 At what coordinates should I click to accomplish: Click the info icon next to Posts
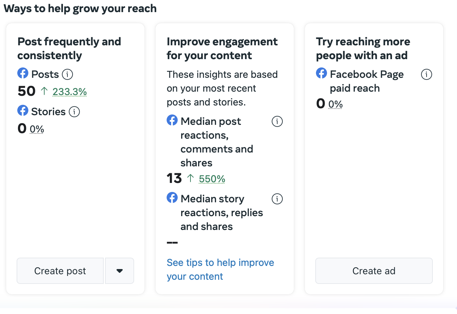tap(67, 74)
